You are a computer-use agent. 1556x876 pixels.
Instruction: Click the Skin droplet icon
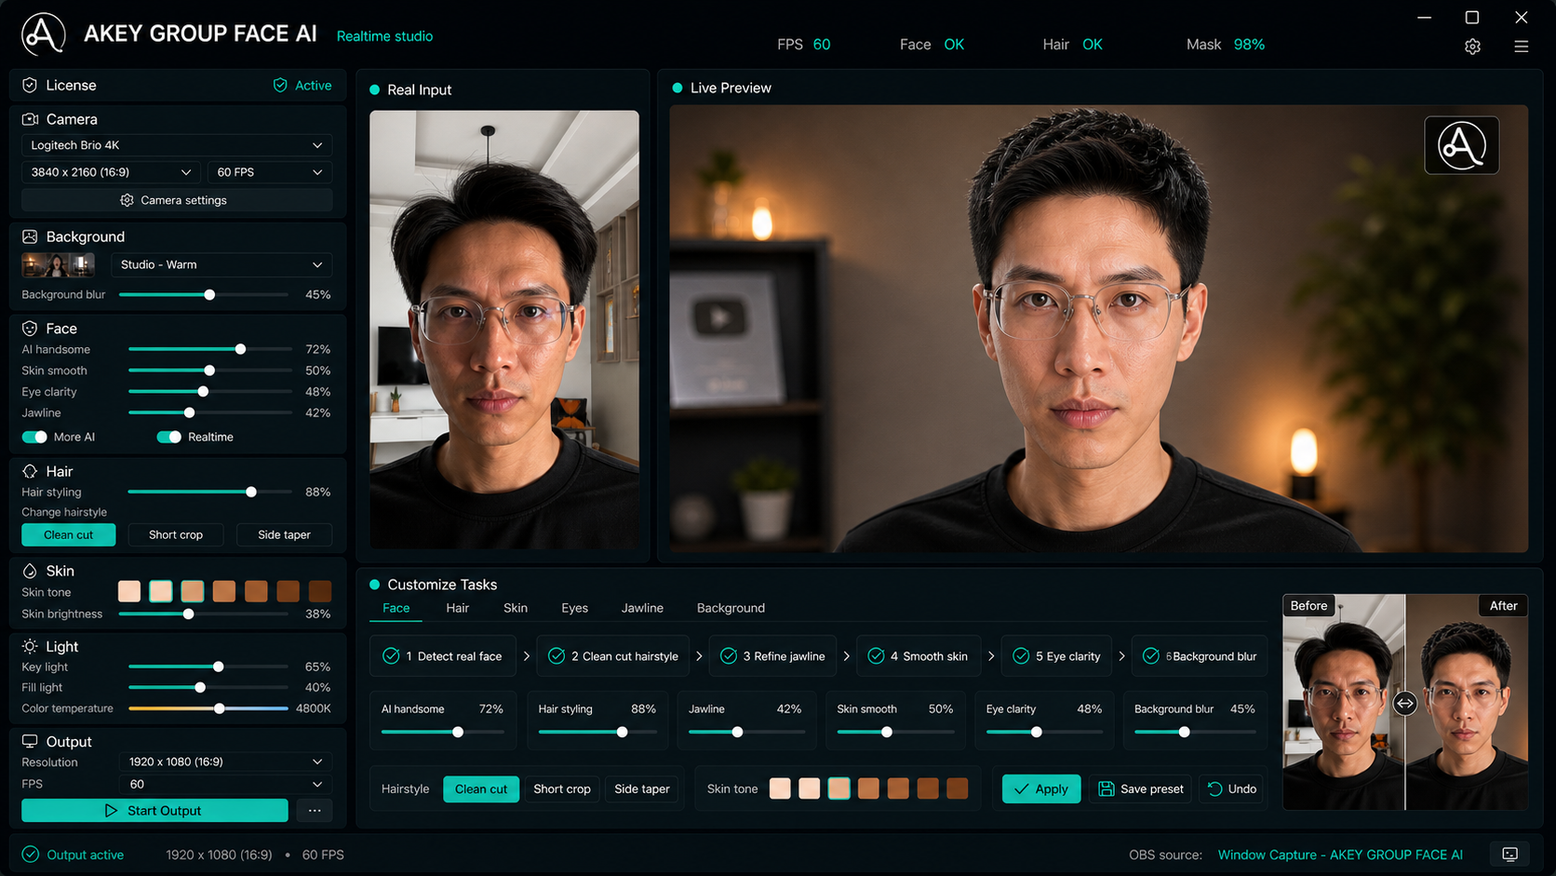point(30,571)
